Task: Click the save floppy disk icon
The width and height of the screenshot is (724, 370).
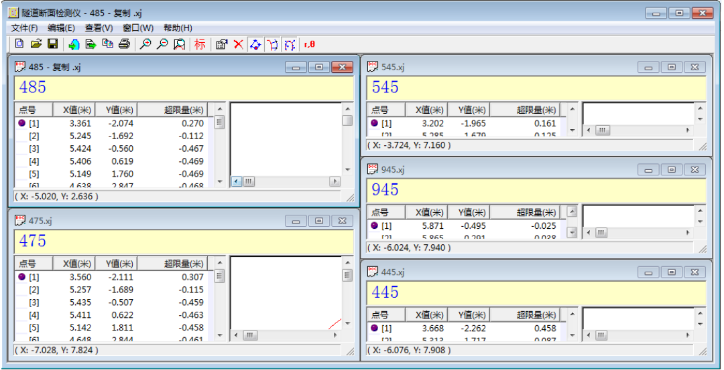Action: click(52, 44)
